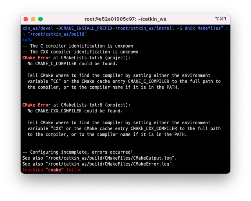
Task: Click the red close window button
Action: tap(26, 19)
